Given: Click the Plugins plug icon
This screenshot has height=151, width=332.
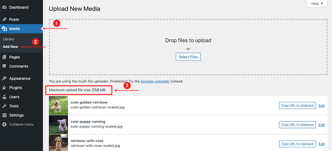Looking at the screenshot, I should pyautogui.click(x=5, y=88).
